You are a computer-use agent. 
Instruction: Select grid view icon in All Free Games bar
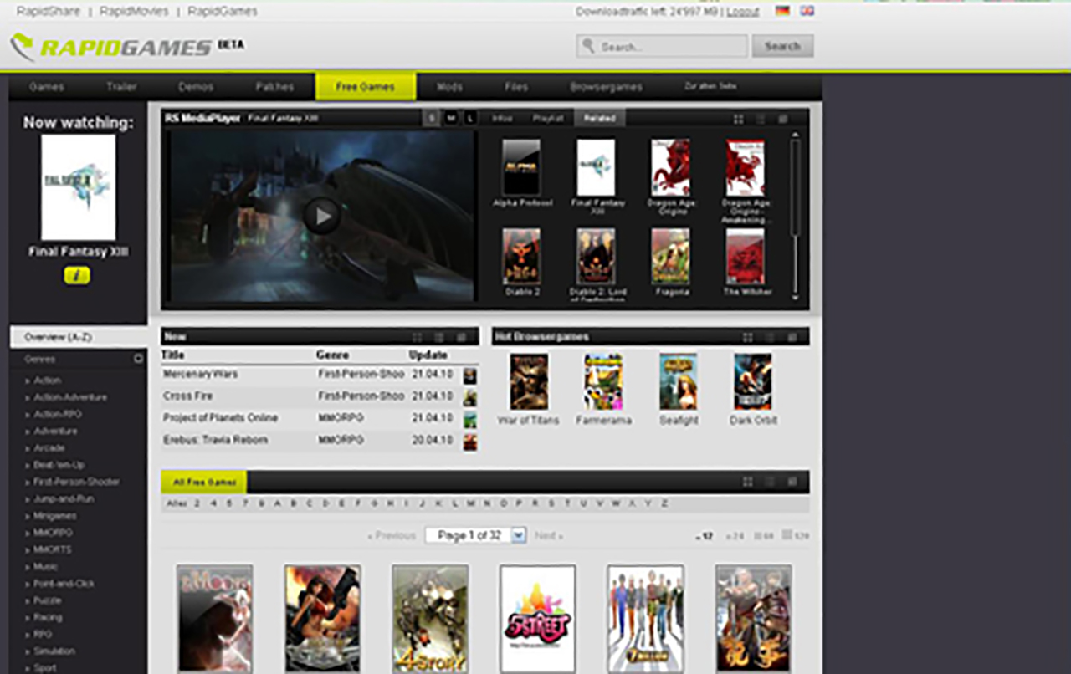pyautogui.click(x=748, y=482)
